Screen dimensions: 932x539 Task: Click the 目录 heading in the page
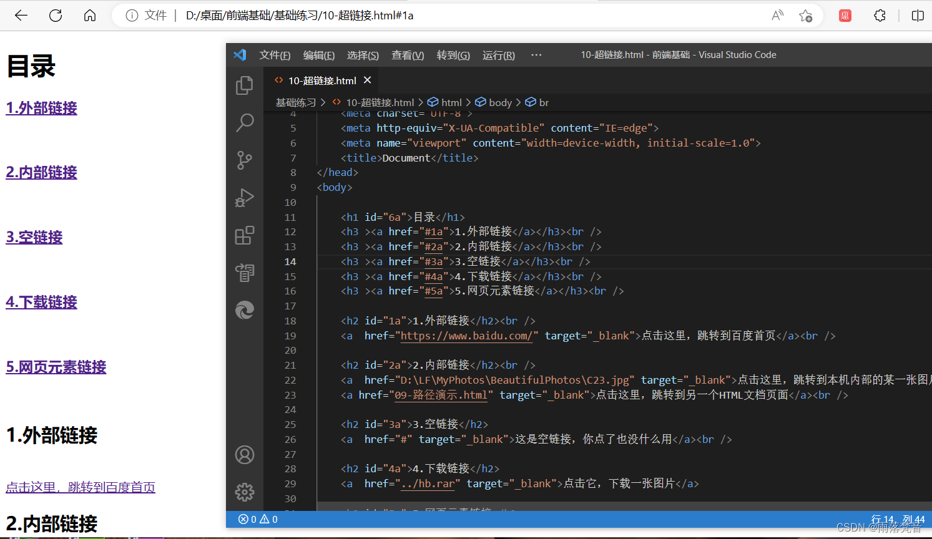pos(31,66)
